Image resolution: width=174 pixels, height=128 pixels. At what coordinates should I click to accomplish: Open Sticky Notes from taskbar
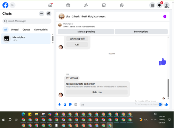pos(30,114)
